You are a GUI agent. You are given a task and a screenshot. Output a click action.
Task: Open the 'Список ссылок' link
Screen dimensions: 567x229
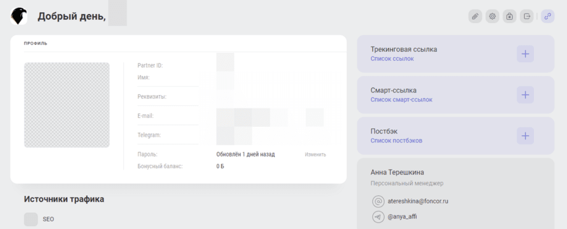coord(392,59)
